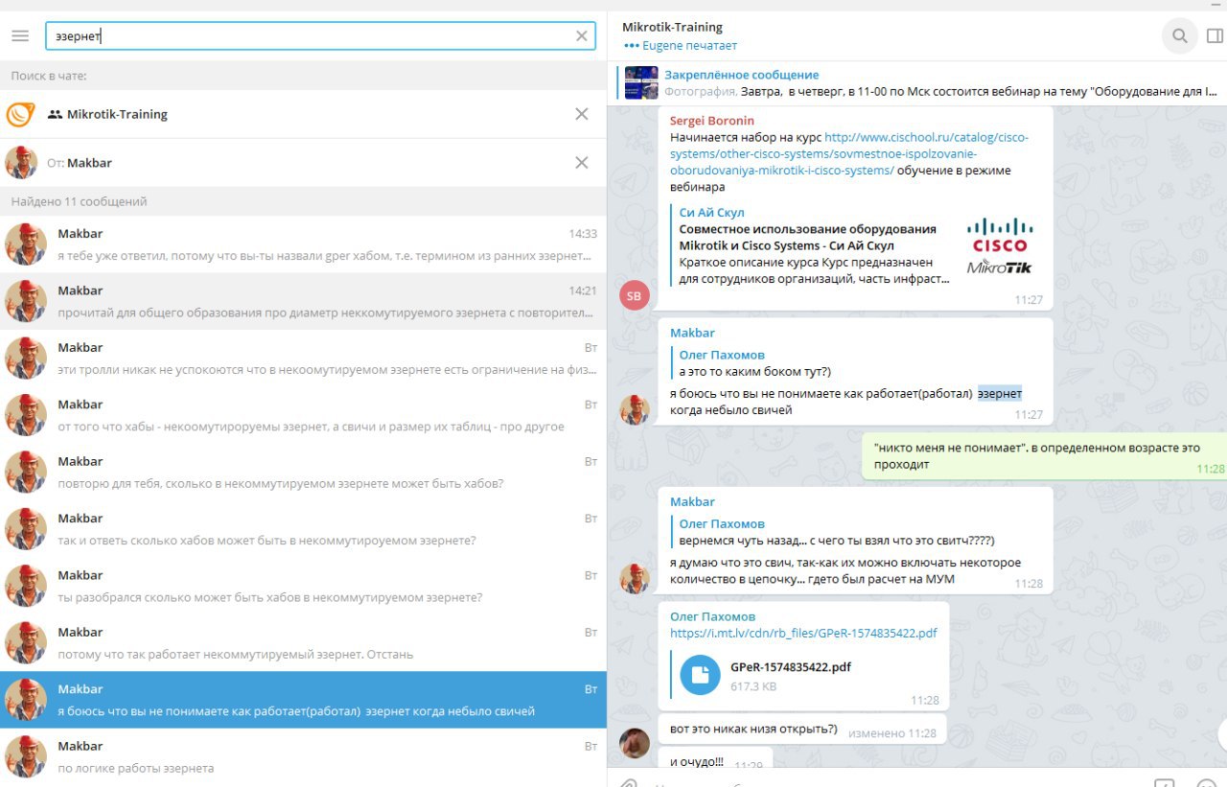Select highlighted result 'я боюсь что вы не понимаете'
This screenshot has width=1227, height=787.
(303, 700)
